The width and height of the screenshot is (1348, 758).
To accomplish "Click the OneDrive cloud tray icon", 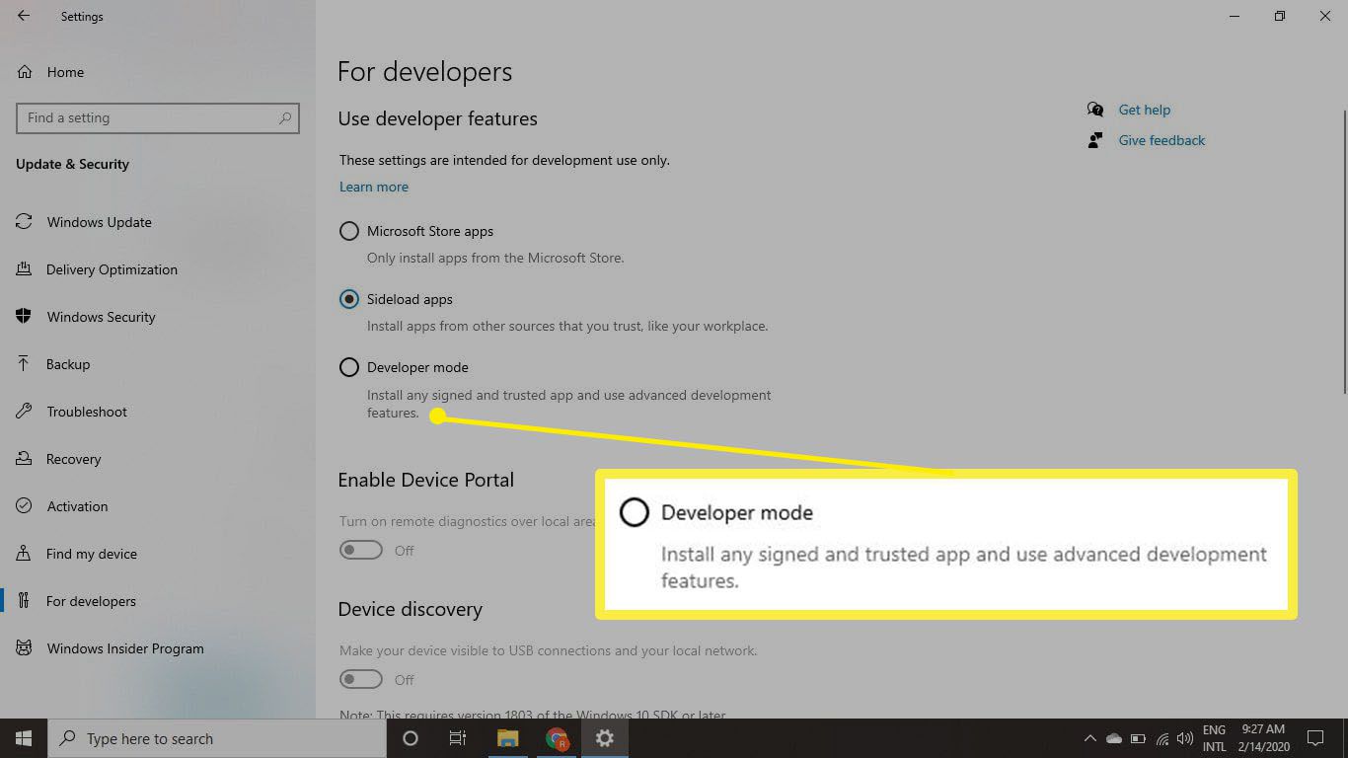I will (1114, 738).
